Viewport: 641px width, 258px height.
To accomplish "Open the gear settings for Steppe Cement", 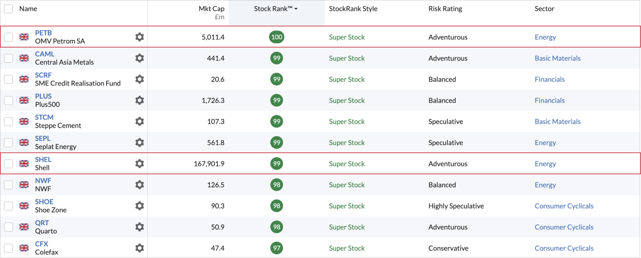I will (x=140, y=121).
